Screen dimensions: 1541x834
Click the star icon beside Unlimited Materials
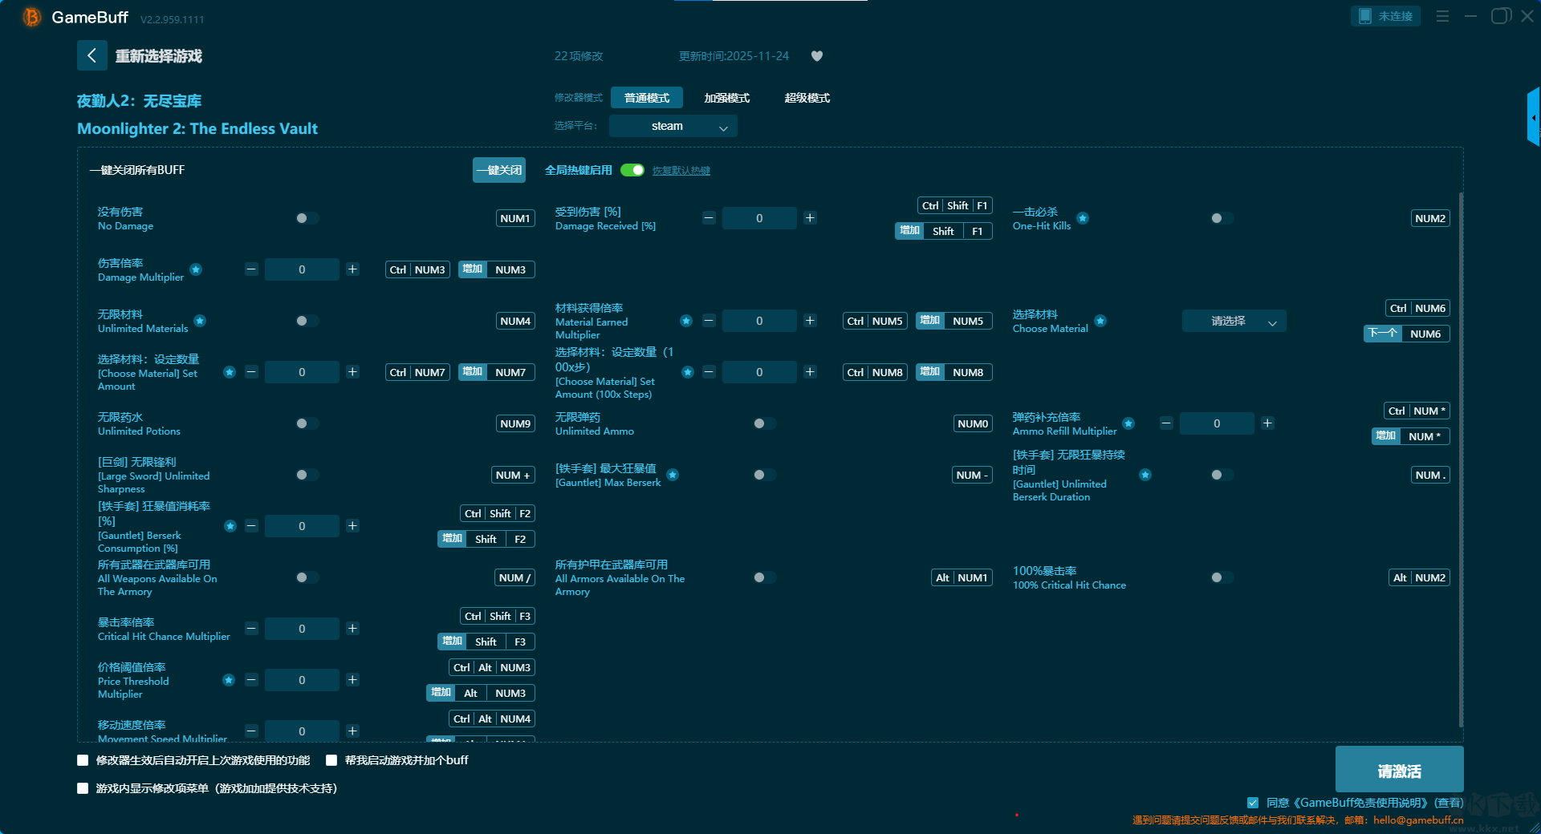pyautogui.click(x=200, y=321)
